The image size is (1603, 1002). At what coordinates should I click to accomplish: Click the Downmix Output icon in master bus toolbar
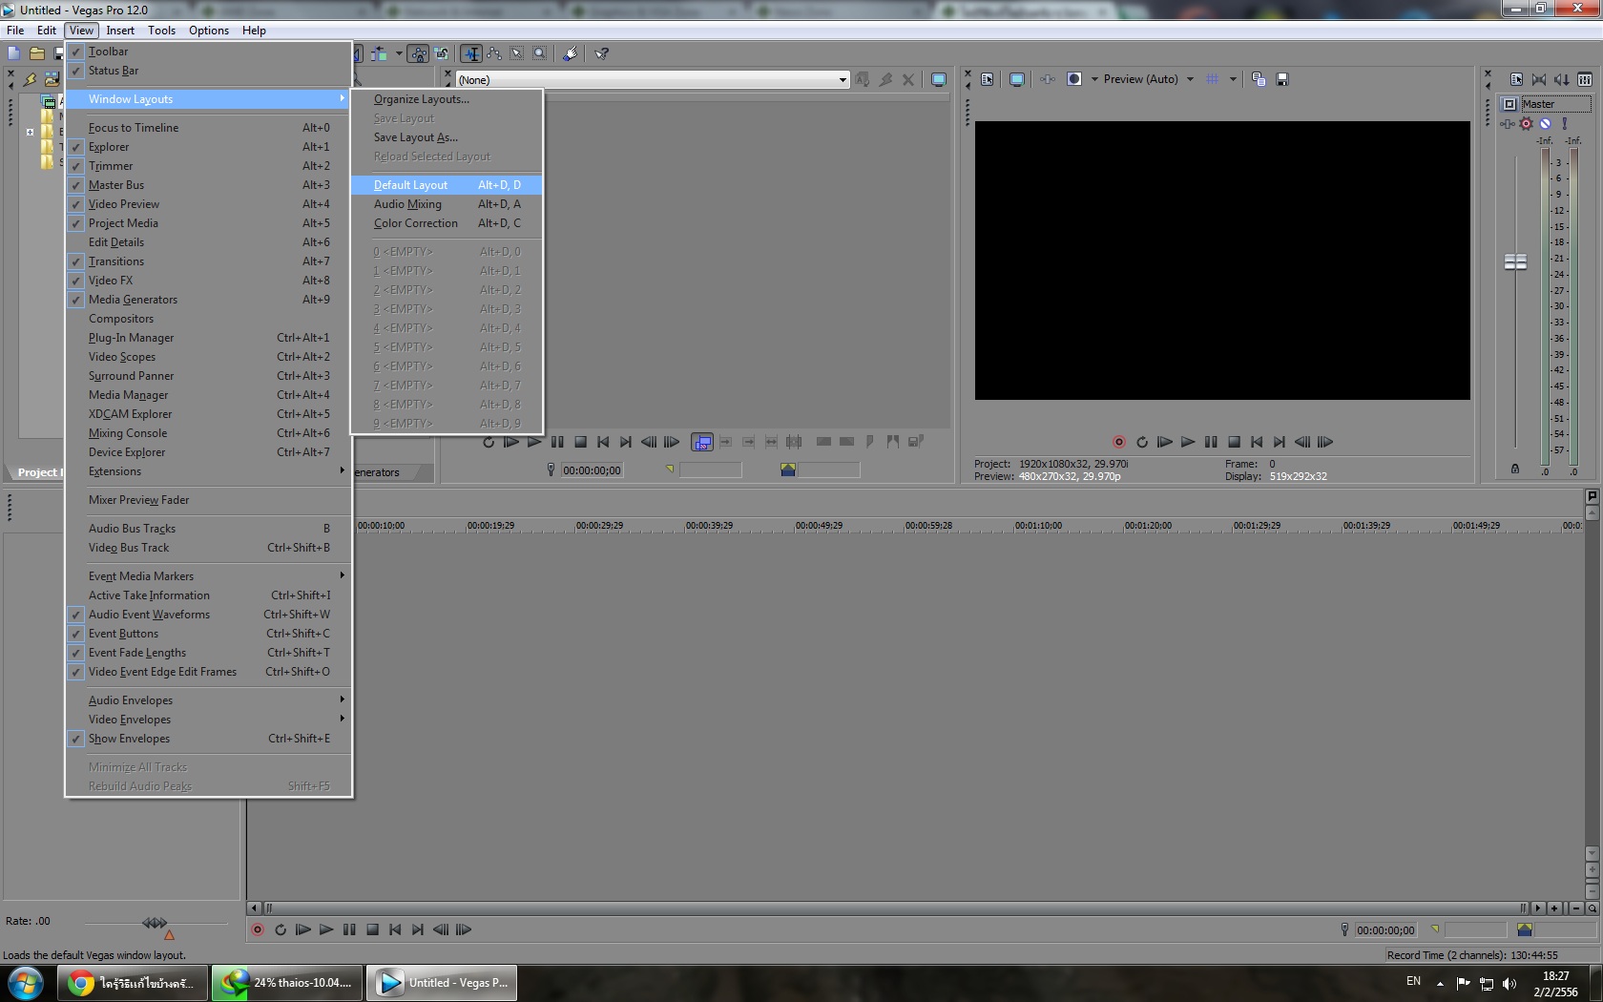pyautogui.click(x=1539, y=79)
